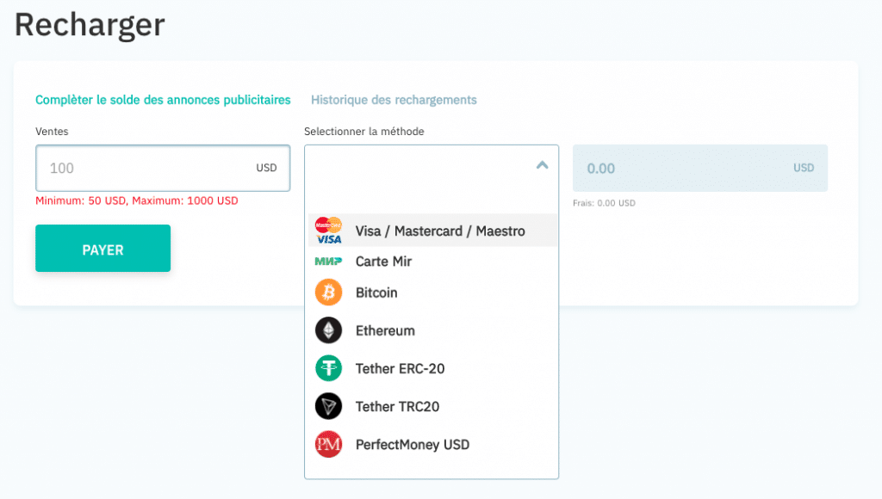Switch to Complèter le solde tab
Screen dimensions: 882x499
pyautogui.click(x=163, y=100)
